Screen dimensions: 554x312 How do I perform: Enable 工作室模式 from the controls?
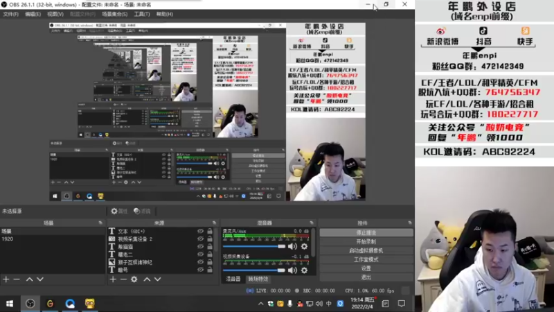click(x=366, y=259)
